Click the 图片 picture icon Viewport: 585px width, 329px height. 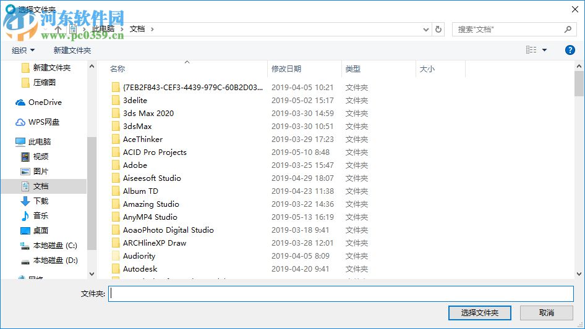click(25, 172)
